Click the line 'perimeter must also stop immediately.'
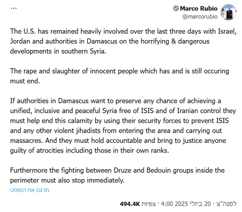 67,181
